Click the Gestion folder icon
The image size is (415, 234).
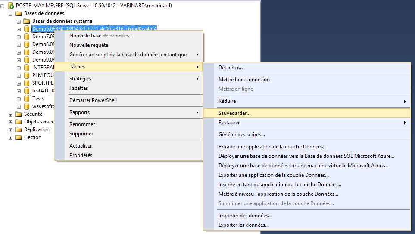[18, 137]
